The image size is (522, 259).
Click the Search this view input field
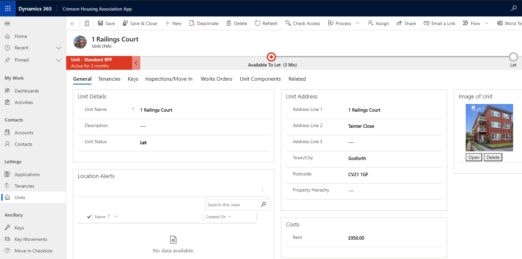coord(232,205)
